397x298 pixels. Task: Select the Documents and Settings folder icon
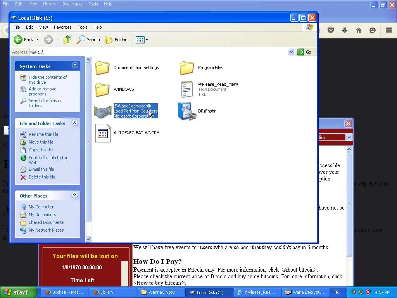[102, 68]
